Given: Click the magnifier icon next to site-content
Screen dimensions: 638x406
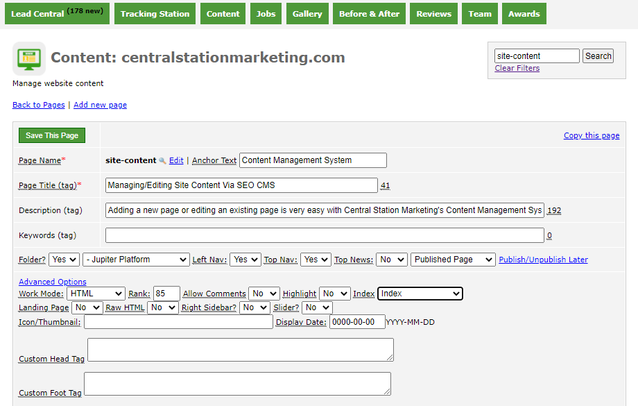Looking at the screenshot, I should [x=162, y=161].
